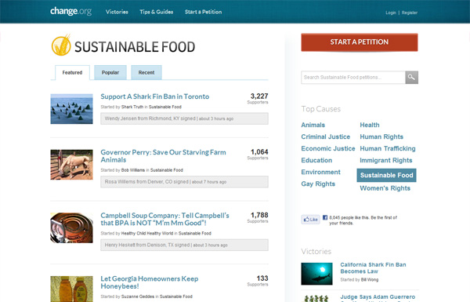
Task: Select the Education cause
Action: (x=316, y=160)
